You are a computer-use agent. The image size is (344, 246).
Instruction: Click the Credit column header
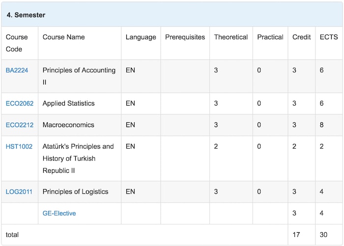[x=301, y=37]
